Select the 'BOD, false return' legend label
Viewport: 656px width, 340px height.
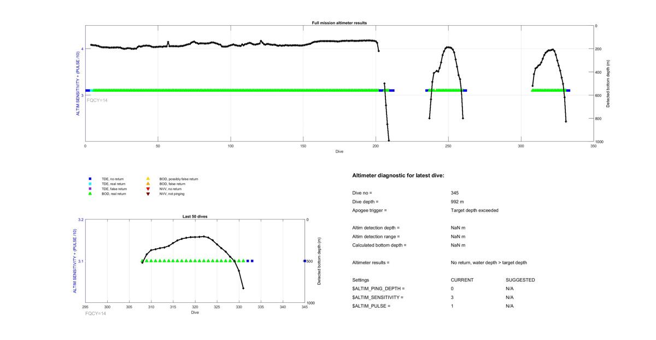pyautogui.click(x=172, y=184)
